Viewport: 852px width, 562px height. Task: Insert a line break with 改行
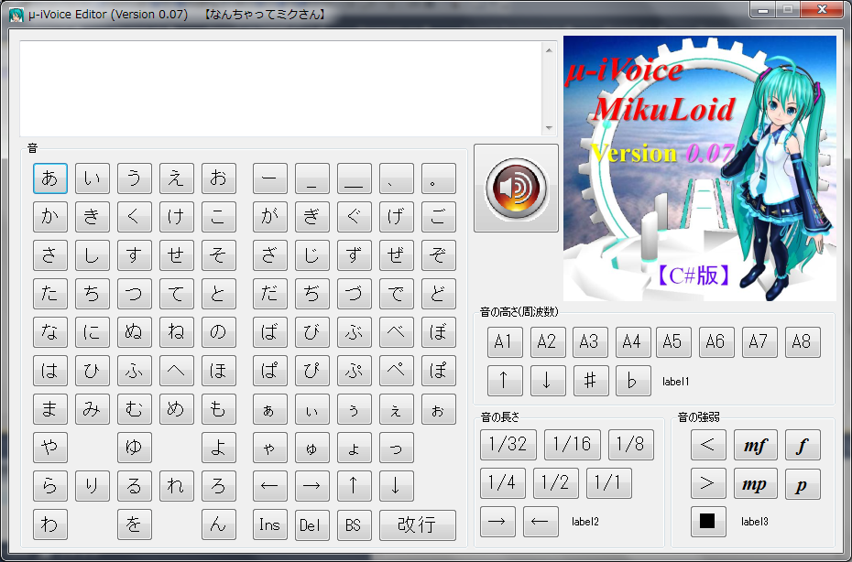pyautogui.click(x=418, y=524)
